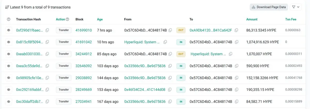Open block 41699010 link
This screenshot has height=109, width=310.
(83, 30)
